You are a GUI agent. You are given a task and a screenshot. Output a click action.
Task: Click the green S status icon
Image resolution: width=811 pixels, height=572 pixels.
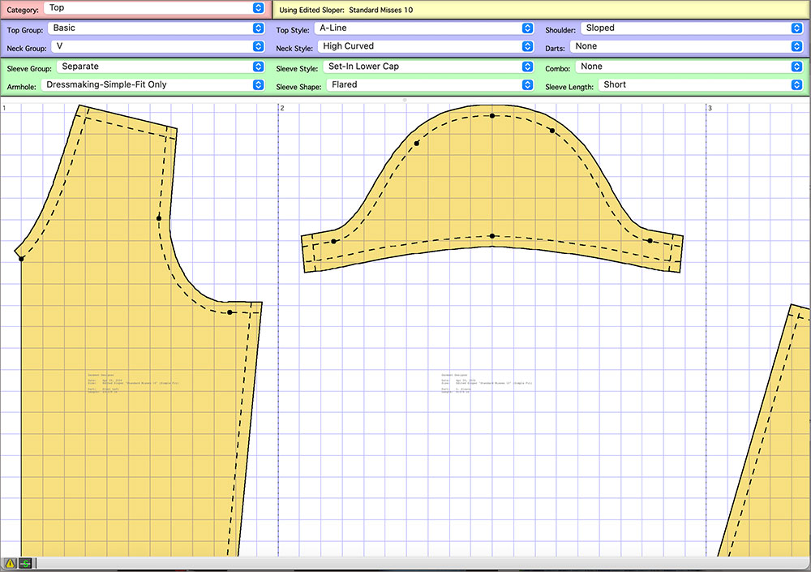point(25,563)
